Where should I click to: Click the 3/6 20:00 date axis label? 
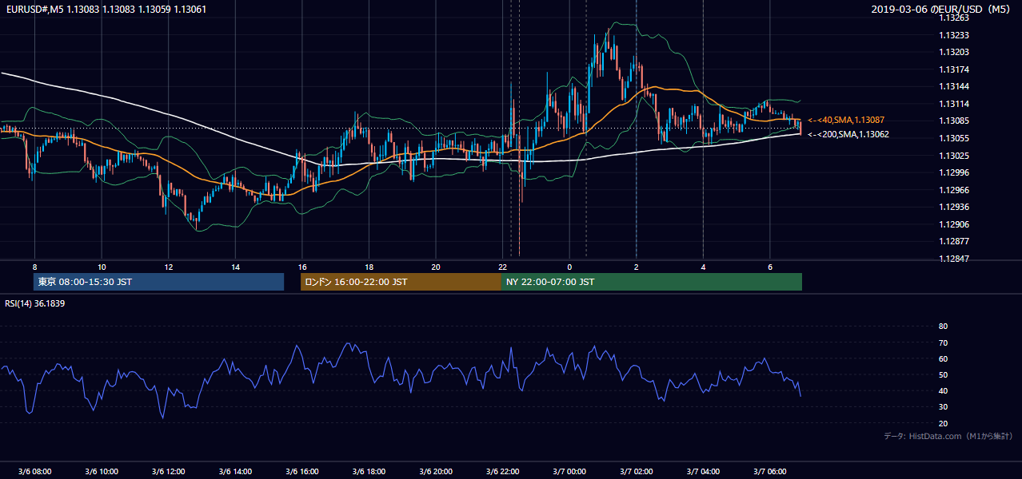435,472
